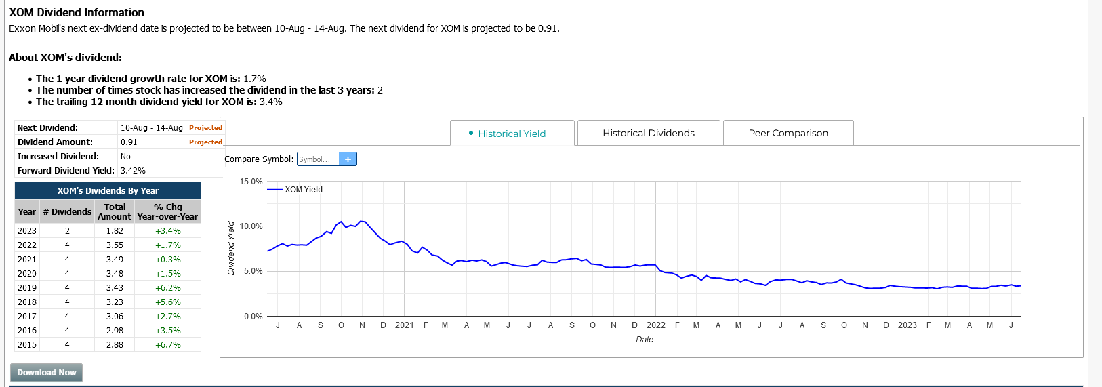The image size is (1102, 387).
Task: Click the +1.7% change value
Action: (168, 245)
